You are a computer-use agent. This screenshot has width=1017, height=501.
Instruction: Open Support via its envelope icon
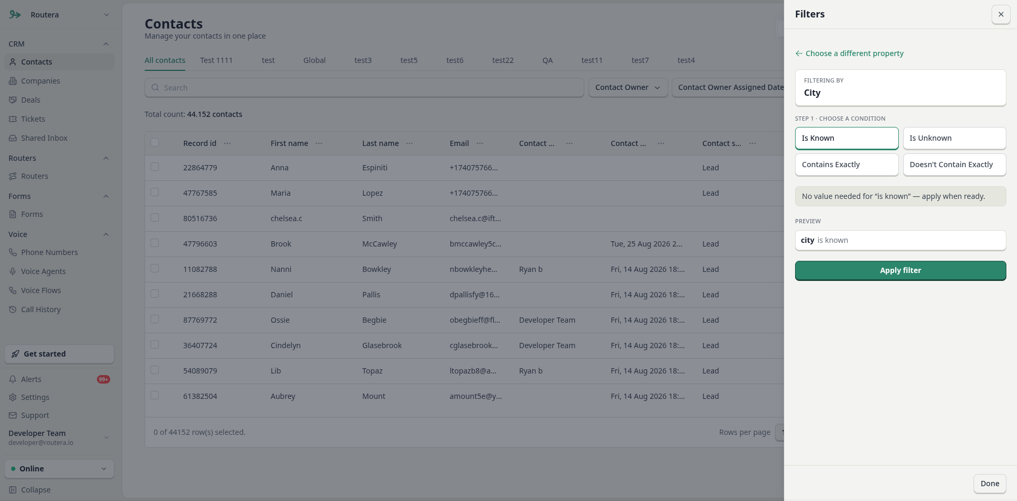tap(13, 415)
